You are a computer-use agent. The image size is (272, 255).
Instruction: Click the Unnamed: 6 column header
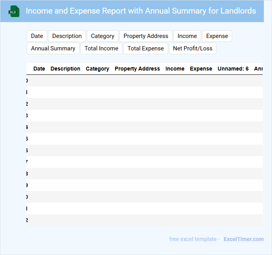233,69
